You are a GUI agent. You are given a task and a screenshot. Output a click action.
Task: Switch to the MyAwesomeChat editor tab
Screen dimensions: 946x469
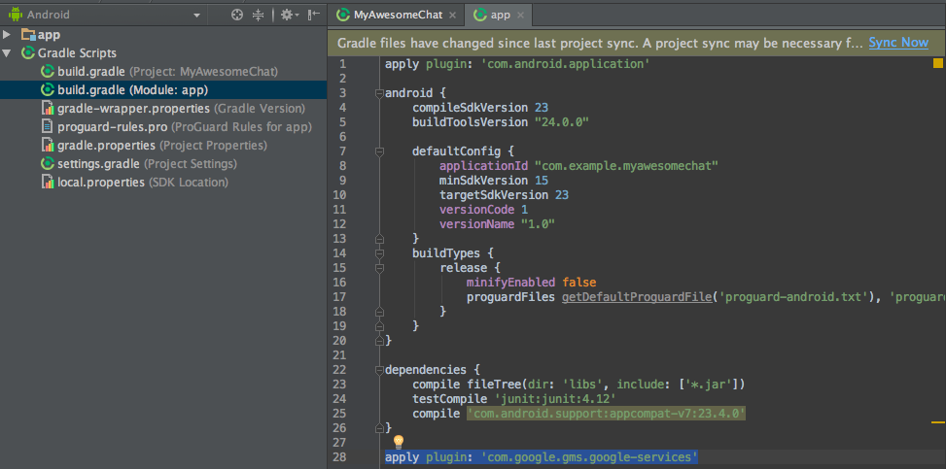pyautogui.click(x=397, y=15)
